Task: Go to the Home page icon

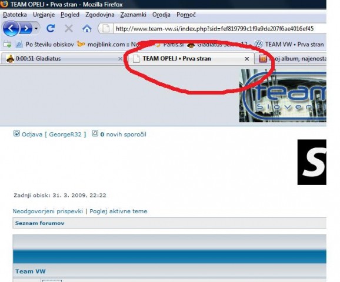Action: 86,28
